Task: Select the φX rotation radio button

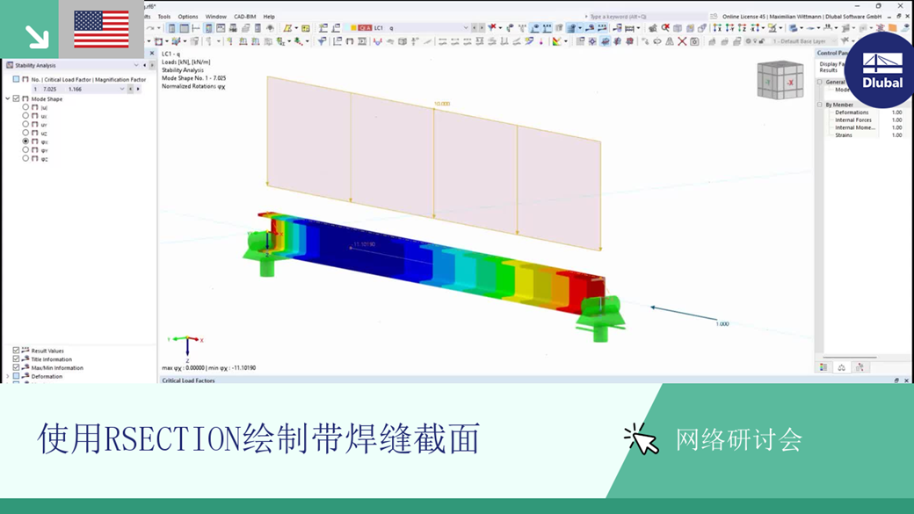Action: point(25,141)
